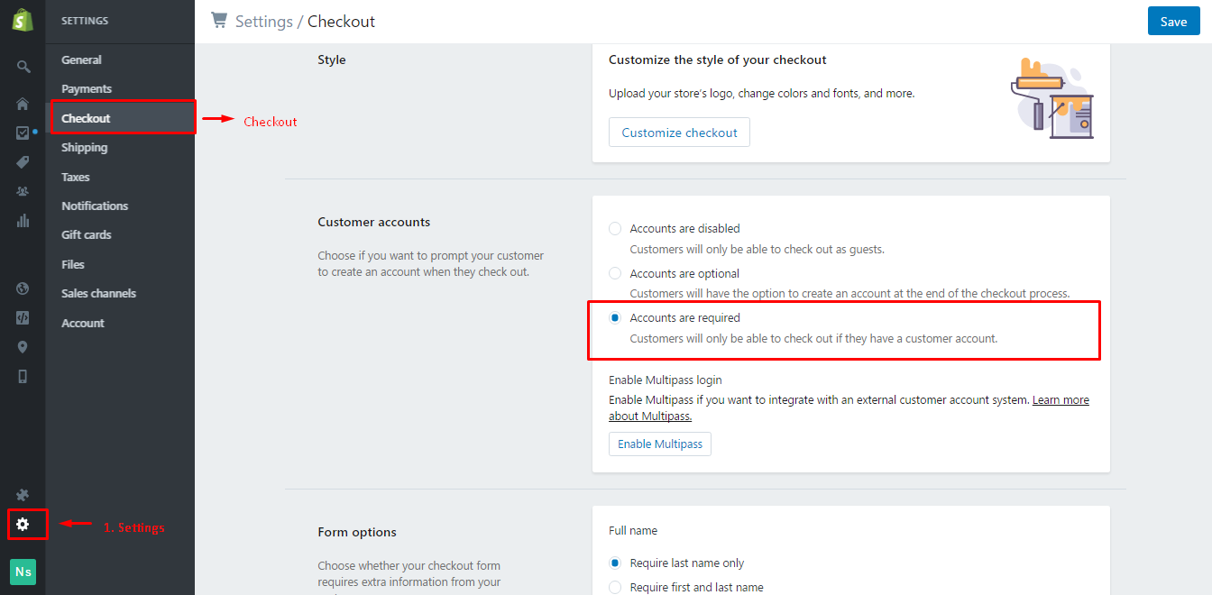This screenshot has width=1212, height=595.
Task: Open the Online Store globe icon
Action: tap(23, 288)
